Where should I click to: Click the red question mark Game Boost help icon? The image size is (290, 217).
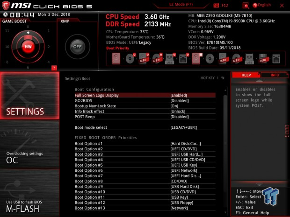[54, 68]
